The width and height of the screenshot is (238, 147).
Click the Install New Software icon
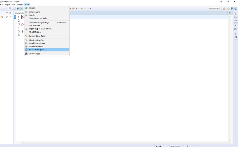tap(26, 43)
